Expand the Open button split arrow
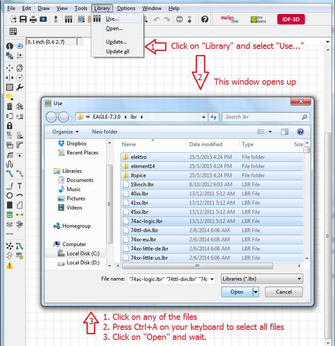Image resolution: width=335 pixels, height=346 pixels. (256, 292)
